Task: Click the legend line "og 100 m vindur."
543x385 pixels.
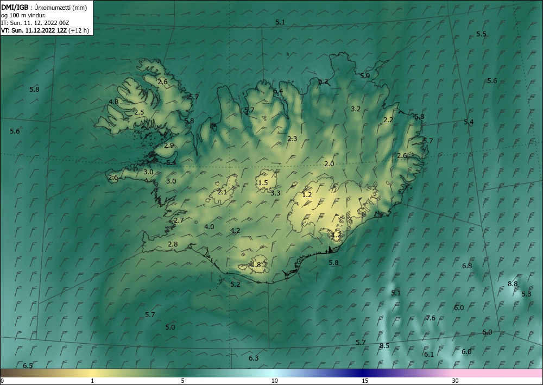Action: click(x=23, y=15)
